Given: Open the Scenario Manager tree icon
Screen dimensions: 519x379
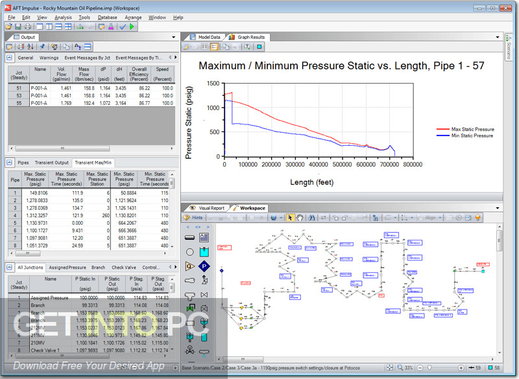Looking at the screenshot, I should pyautogui.click(x=80, y=27).
